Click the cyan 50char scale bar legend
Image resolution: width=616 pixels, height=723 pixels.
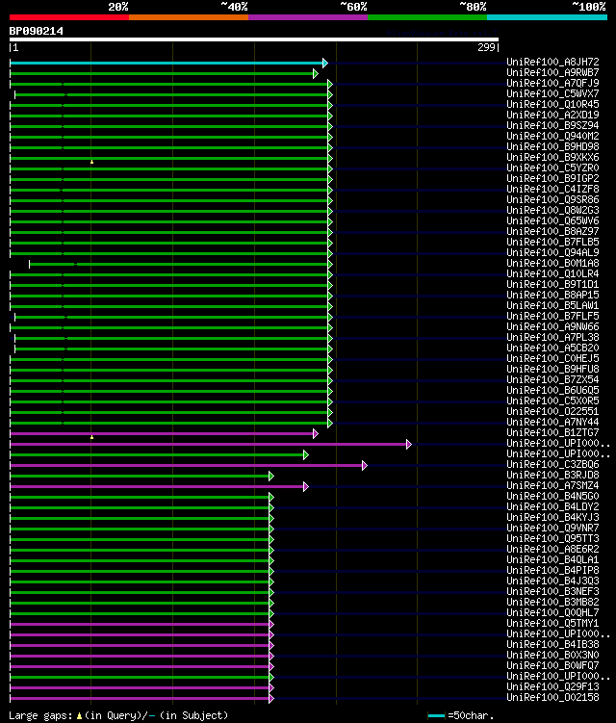[436, 716]
